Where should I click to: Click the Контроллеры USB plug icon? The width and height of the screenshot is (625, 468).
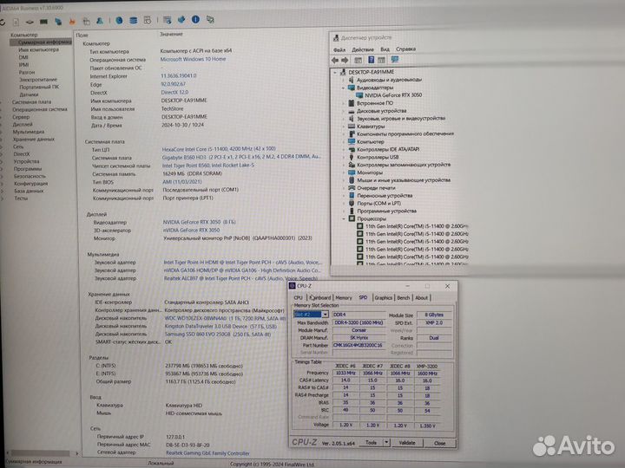[352, 157]
